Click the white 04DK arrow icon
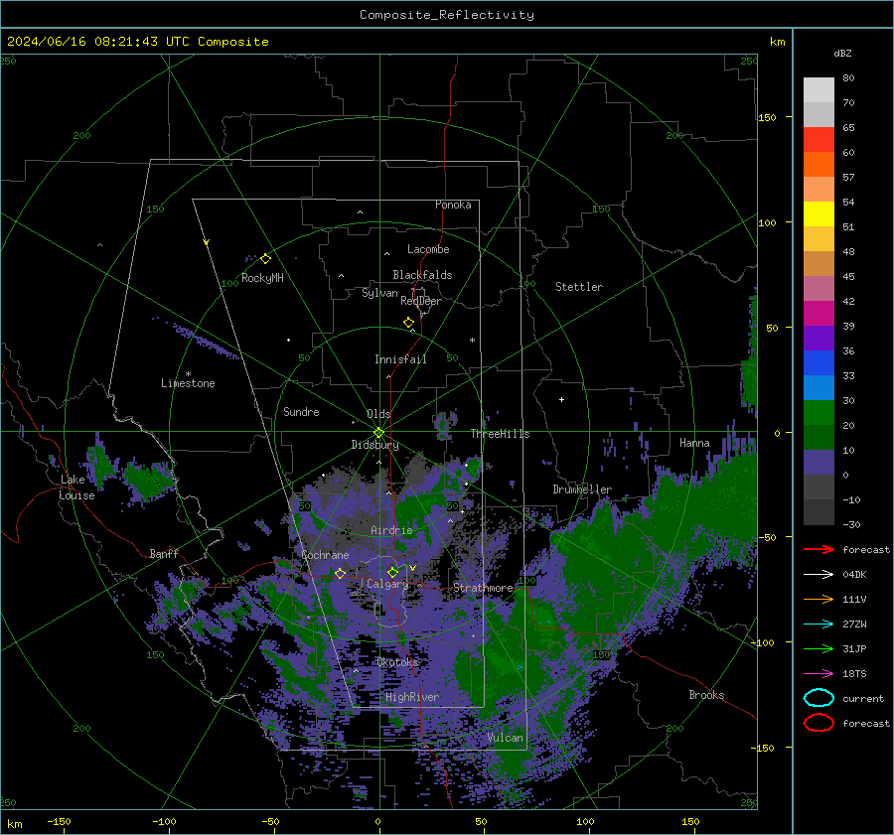This screenshot has height=835, width=894. [819, 574]
